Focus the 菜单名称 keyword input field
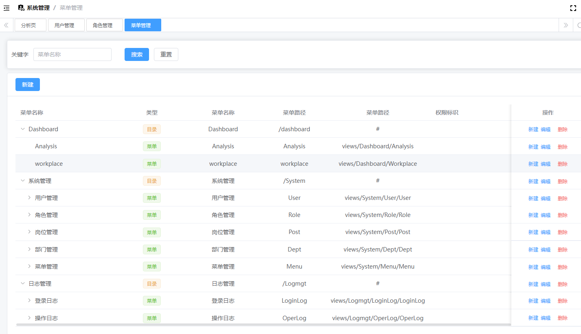 (x=72, y=54)
